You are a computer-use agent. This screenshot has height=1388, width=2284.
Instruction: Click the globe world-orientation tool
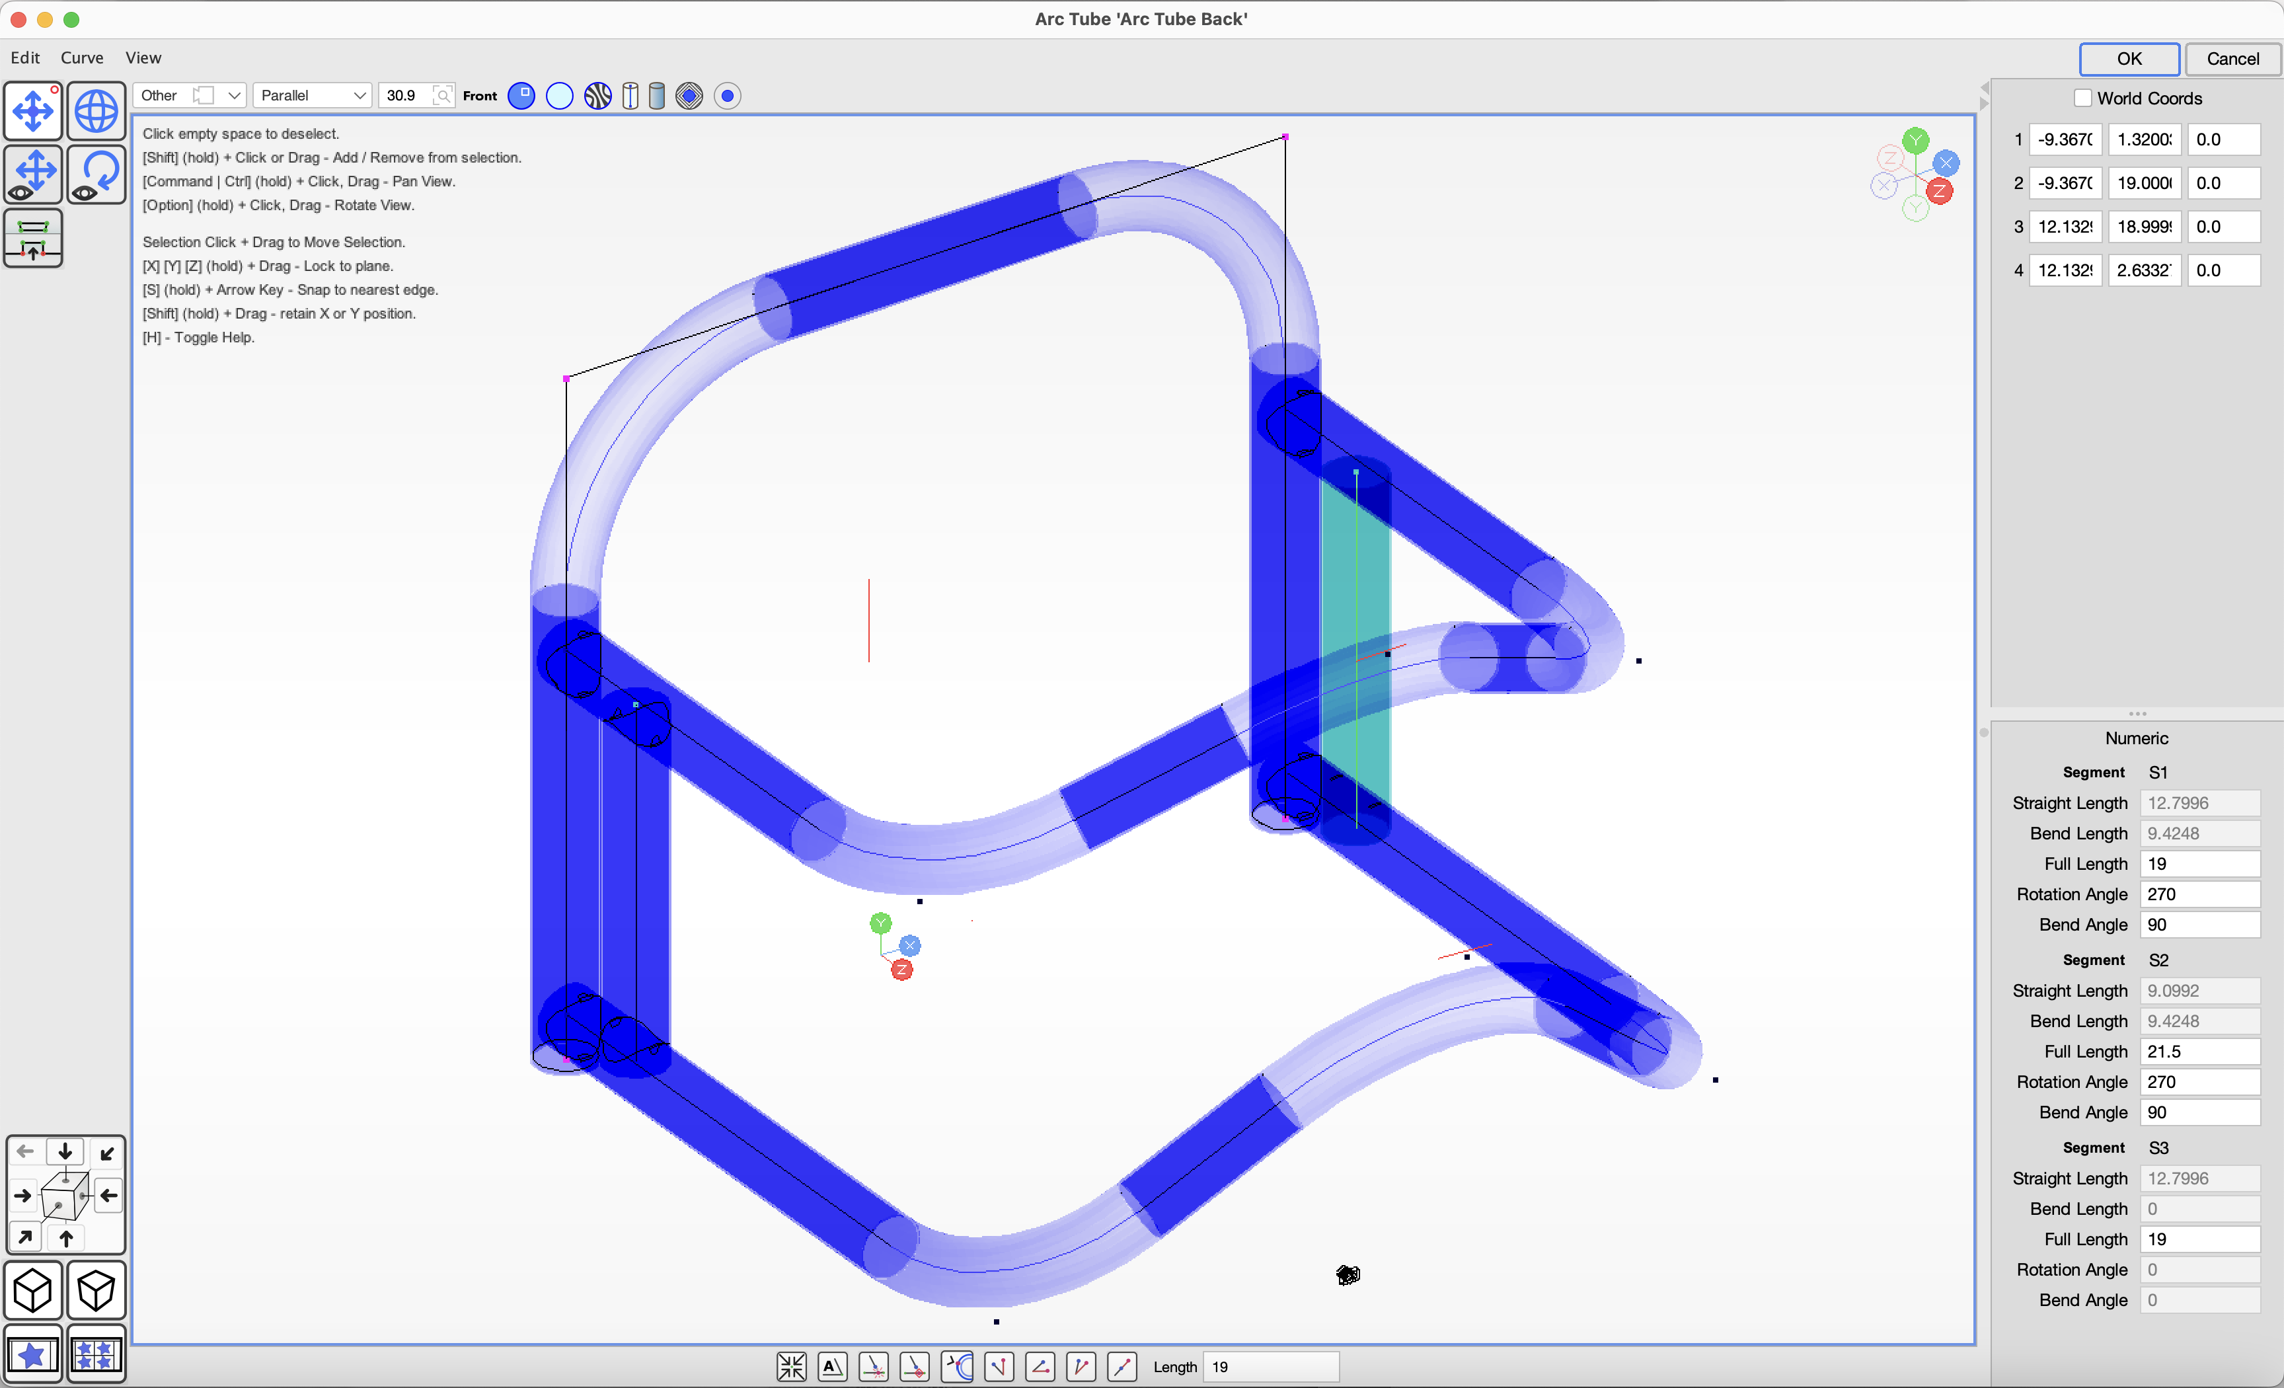pyautogui.click(x=95, y=111)
